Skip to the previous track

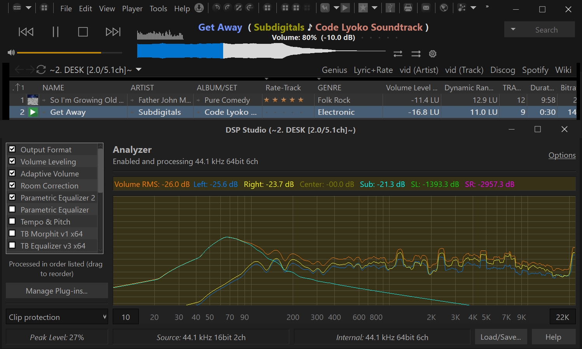click(26, 32)
